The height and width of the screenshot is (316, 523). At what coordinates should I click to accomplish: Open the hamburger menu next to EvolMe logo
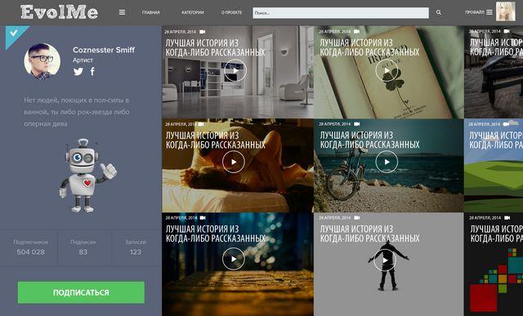pyautogui.click(x=122, y=12)
